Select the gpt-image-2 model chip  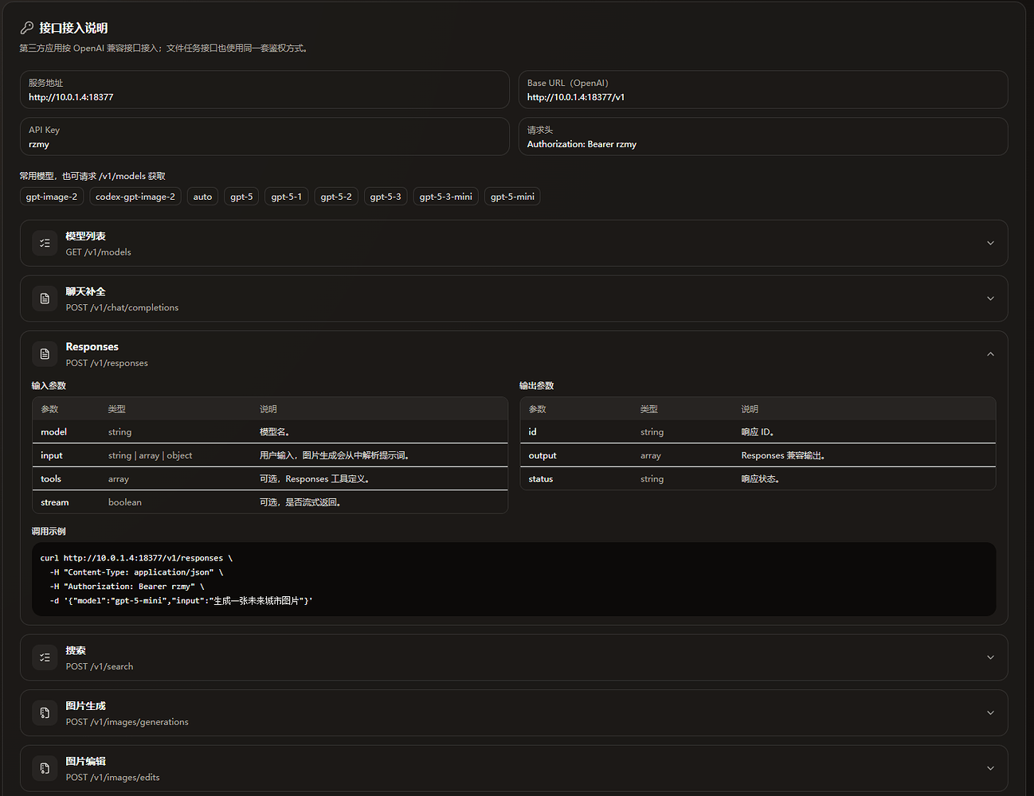tap(52, 197)
